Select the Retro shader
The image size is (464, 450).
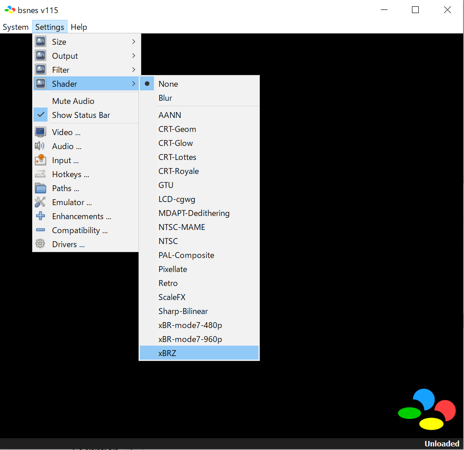point(199,283)
